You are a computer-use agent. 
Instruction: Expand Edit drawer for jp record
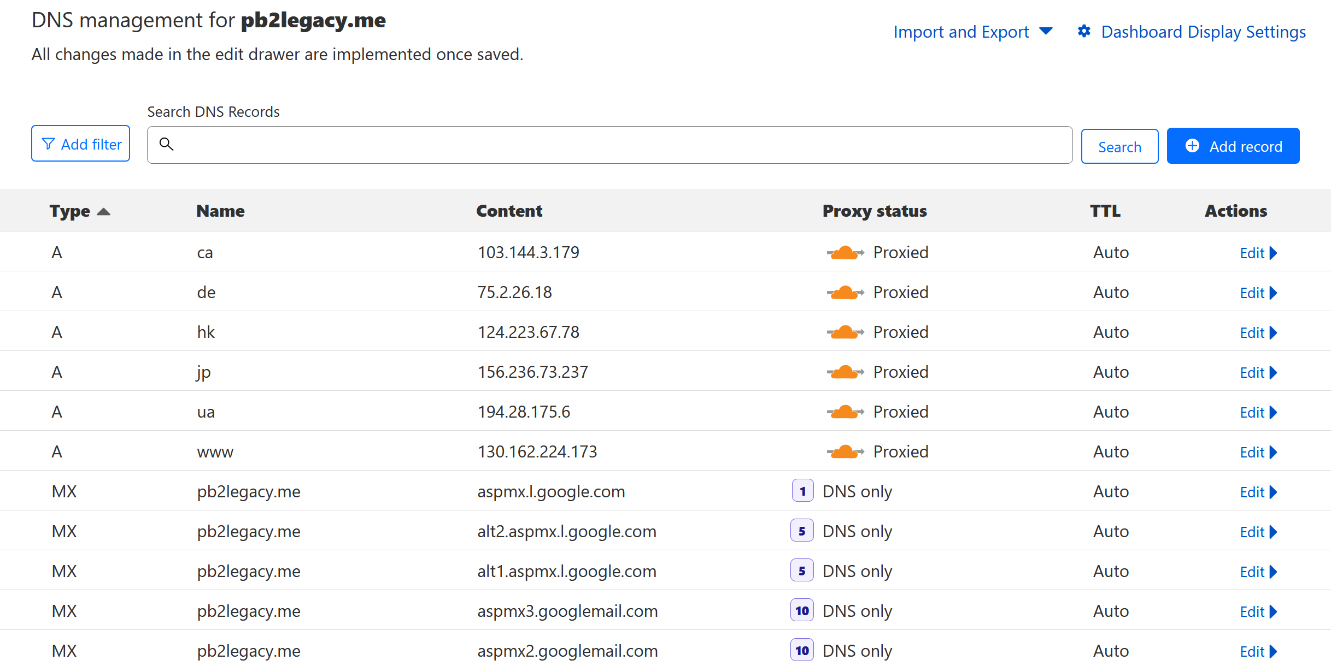click(x=1258, y=373)
